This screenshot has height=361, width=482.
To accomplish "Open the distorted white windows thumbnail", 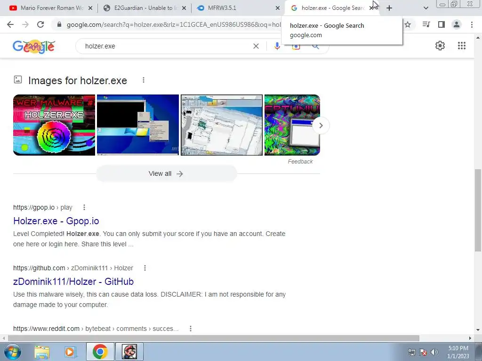I will (222, 125).
